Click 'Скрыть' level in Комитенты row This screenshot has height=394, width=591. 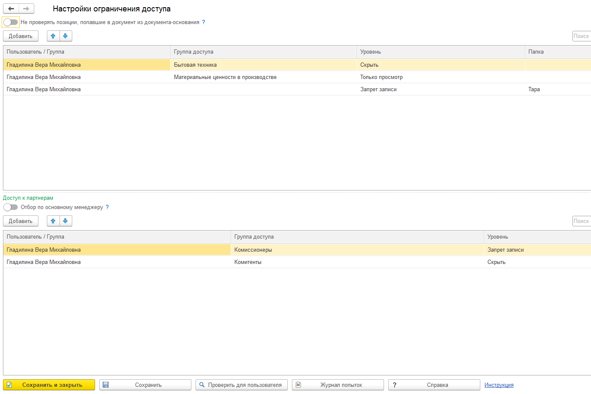537,262
